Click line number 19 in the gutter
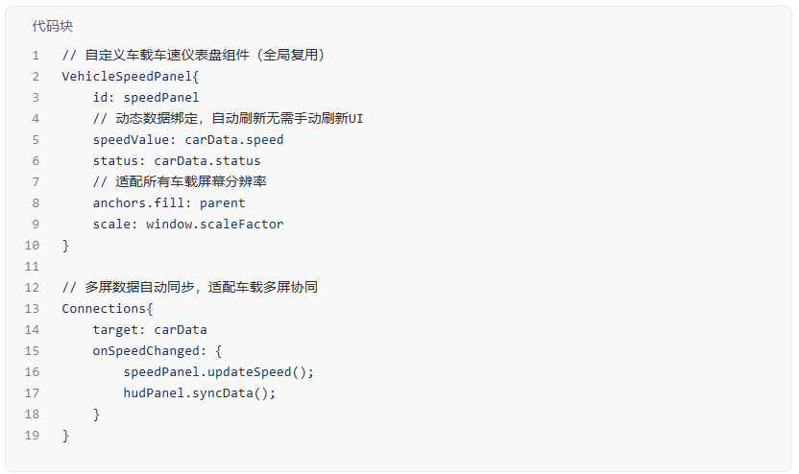Viewport: 799px width, 474px height. (x=32, y=436)
